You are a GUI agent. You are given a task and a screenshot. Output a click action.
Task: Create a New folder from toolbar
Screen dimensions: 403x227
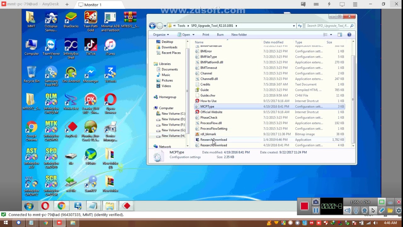tap(239, 35)
